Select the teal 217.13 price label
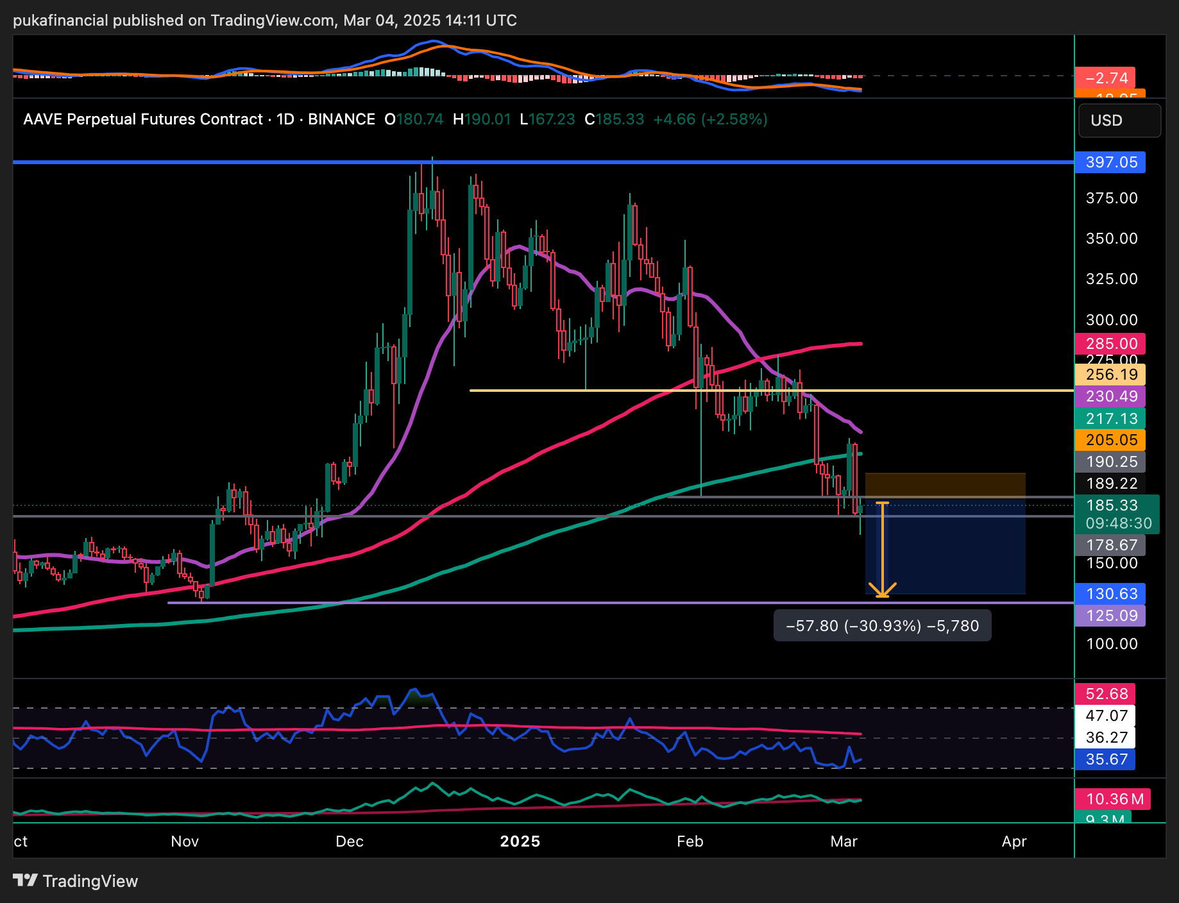Image resolution: width=1179 pixels, height=903 pixels. pos(1110,419)
